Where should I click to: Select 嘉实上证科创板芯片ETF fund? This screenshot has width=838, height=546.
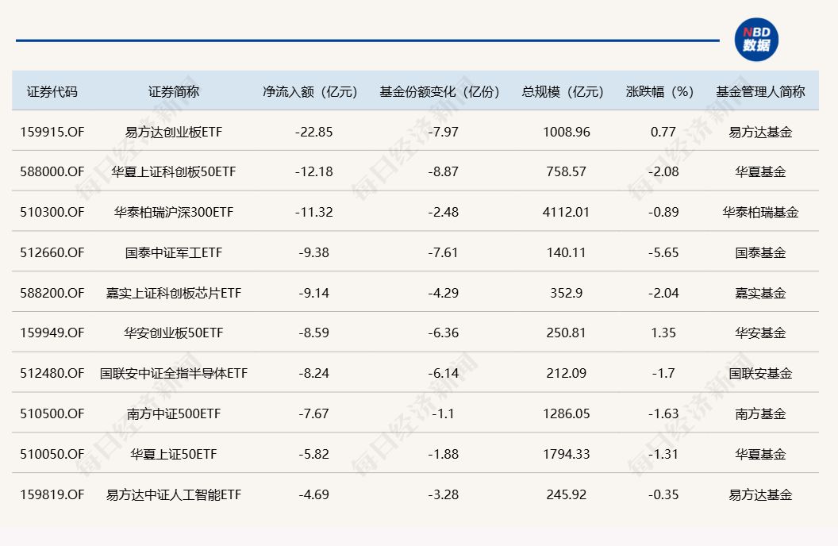click(174, 293)
